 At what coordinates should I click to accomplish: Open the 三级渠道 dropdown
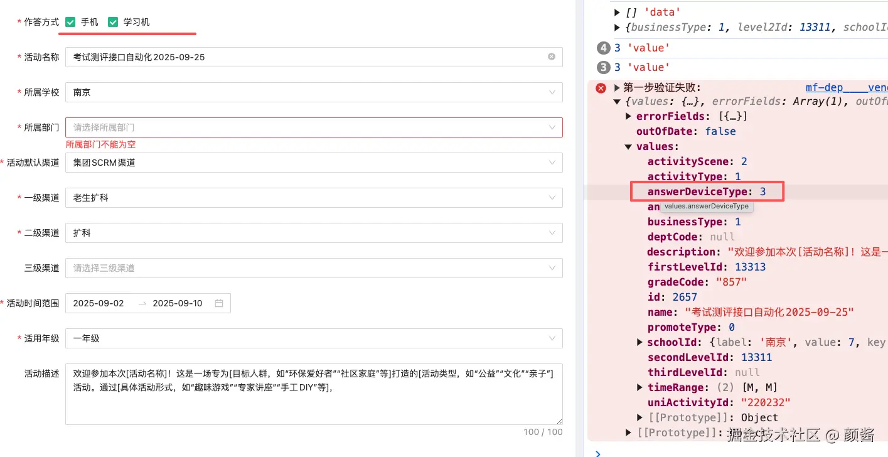314,268
